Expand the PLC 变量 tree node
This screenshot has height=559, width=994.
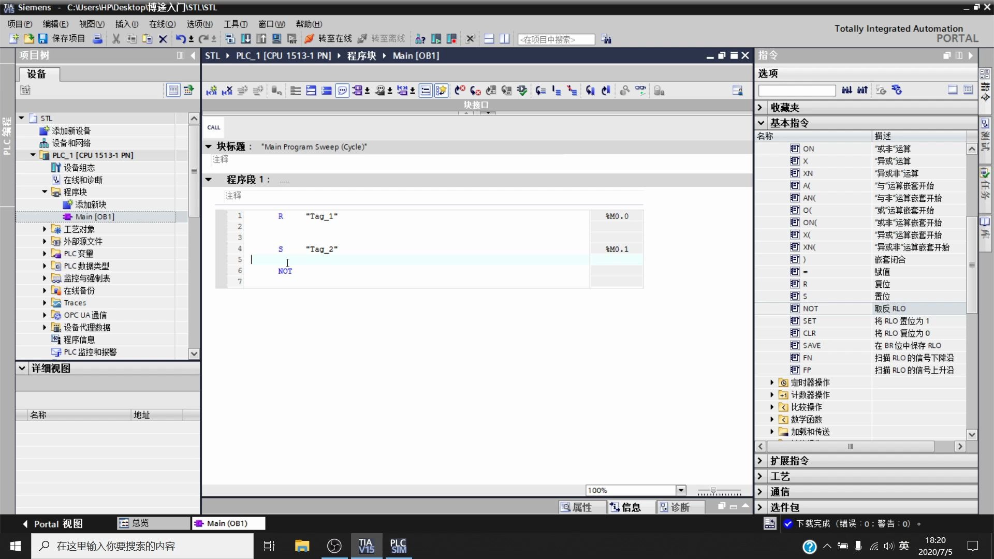pos(45,254)
